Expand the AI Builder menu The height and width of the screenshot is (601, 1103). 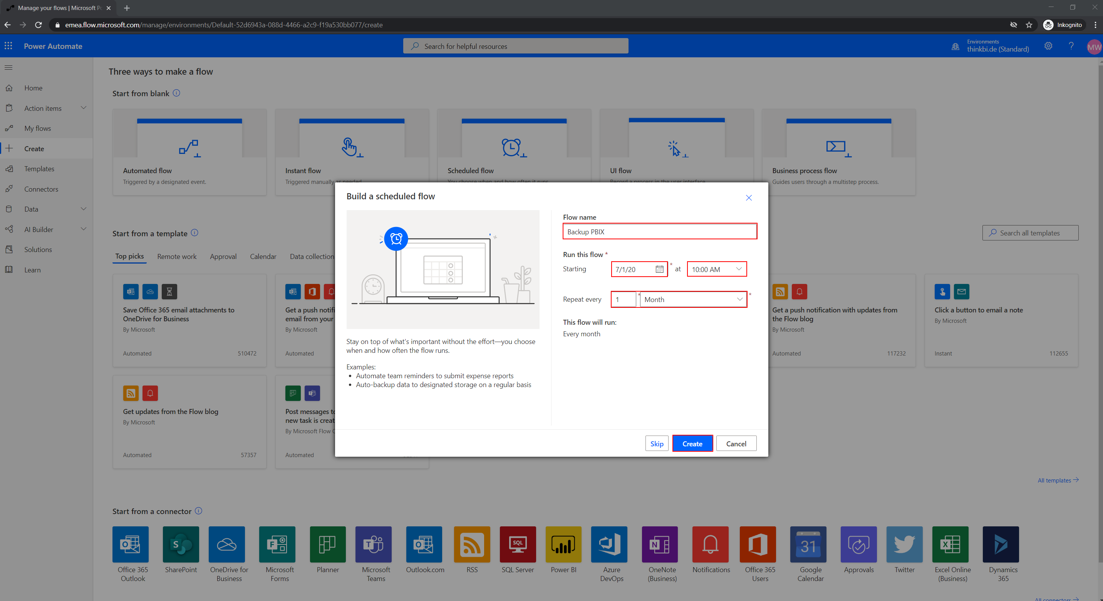click(x=84, y=229)
